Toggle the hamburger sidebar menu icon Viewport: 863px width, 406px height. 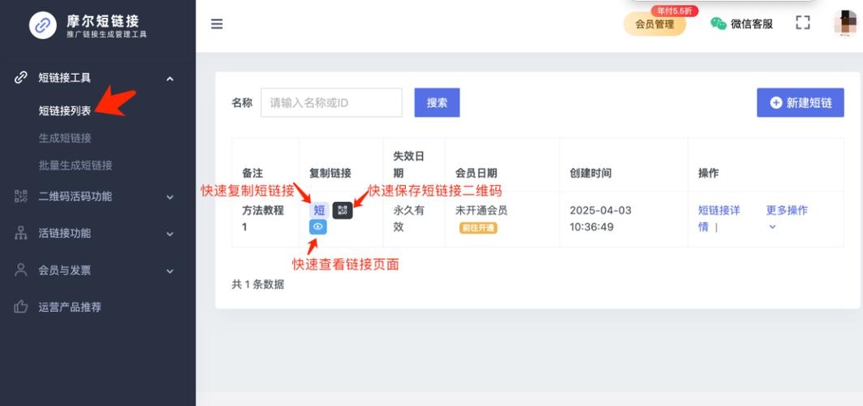point(217,24)
